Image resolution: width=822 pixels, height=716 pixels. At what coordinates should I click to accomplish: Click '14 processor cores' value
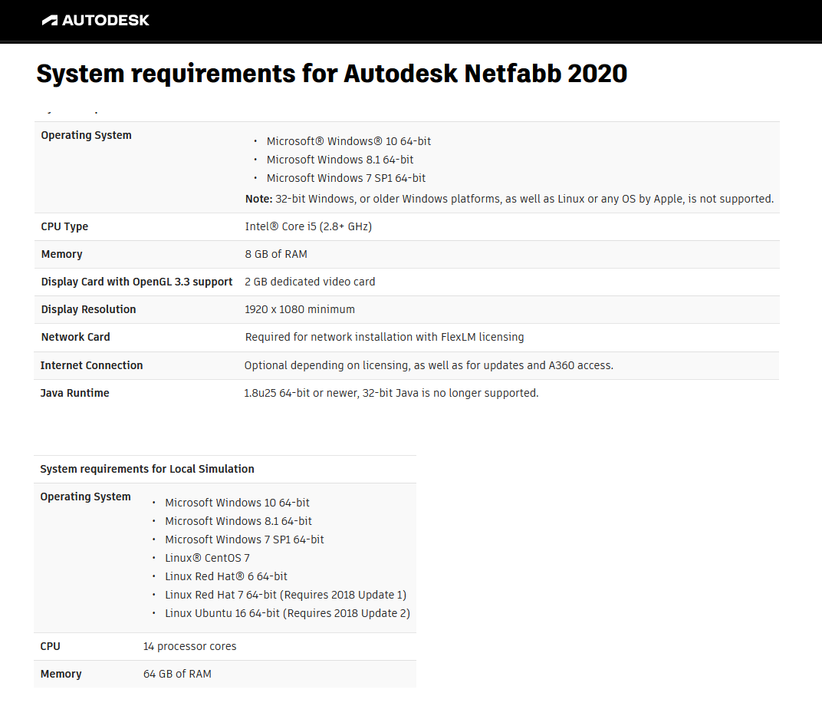pyautogui.click(x=189, y=646)
